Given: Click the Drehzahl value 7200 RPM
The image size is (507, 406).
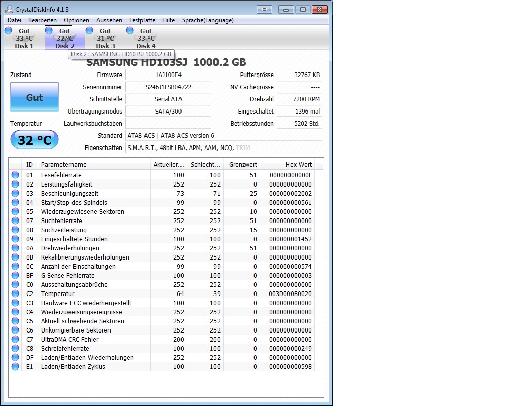Looking at the screenshot, I should [300, 99].
